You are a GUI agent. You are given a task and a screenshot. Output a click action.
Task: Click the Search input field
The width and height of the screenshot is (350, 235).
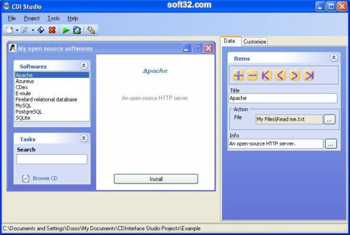coord(52,159)
